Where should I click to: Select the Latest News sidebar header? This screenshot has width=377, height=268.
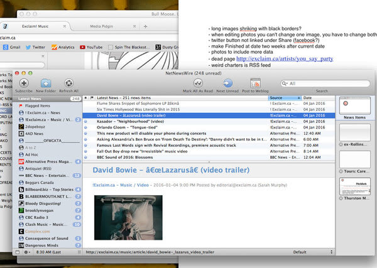[x=47, y=99]
